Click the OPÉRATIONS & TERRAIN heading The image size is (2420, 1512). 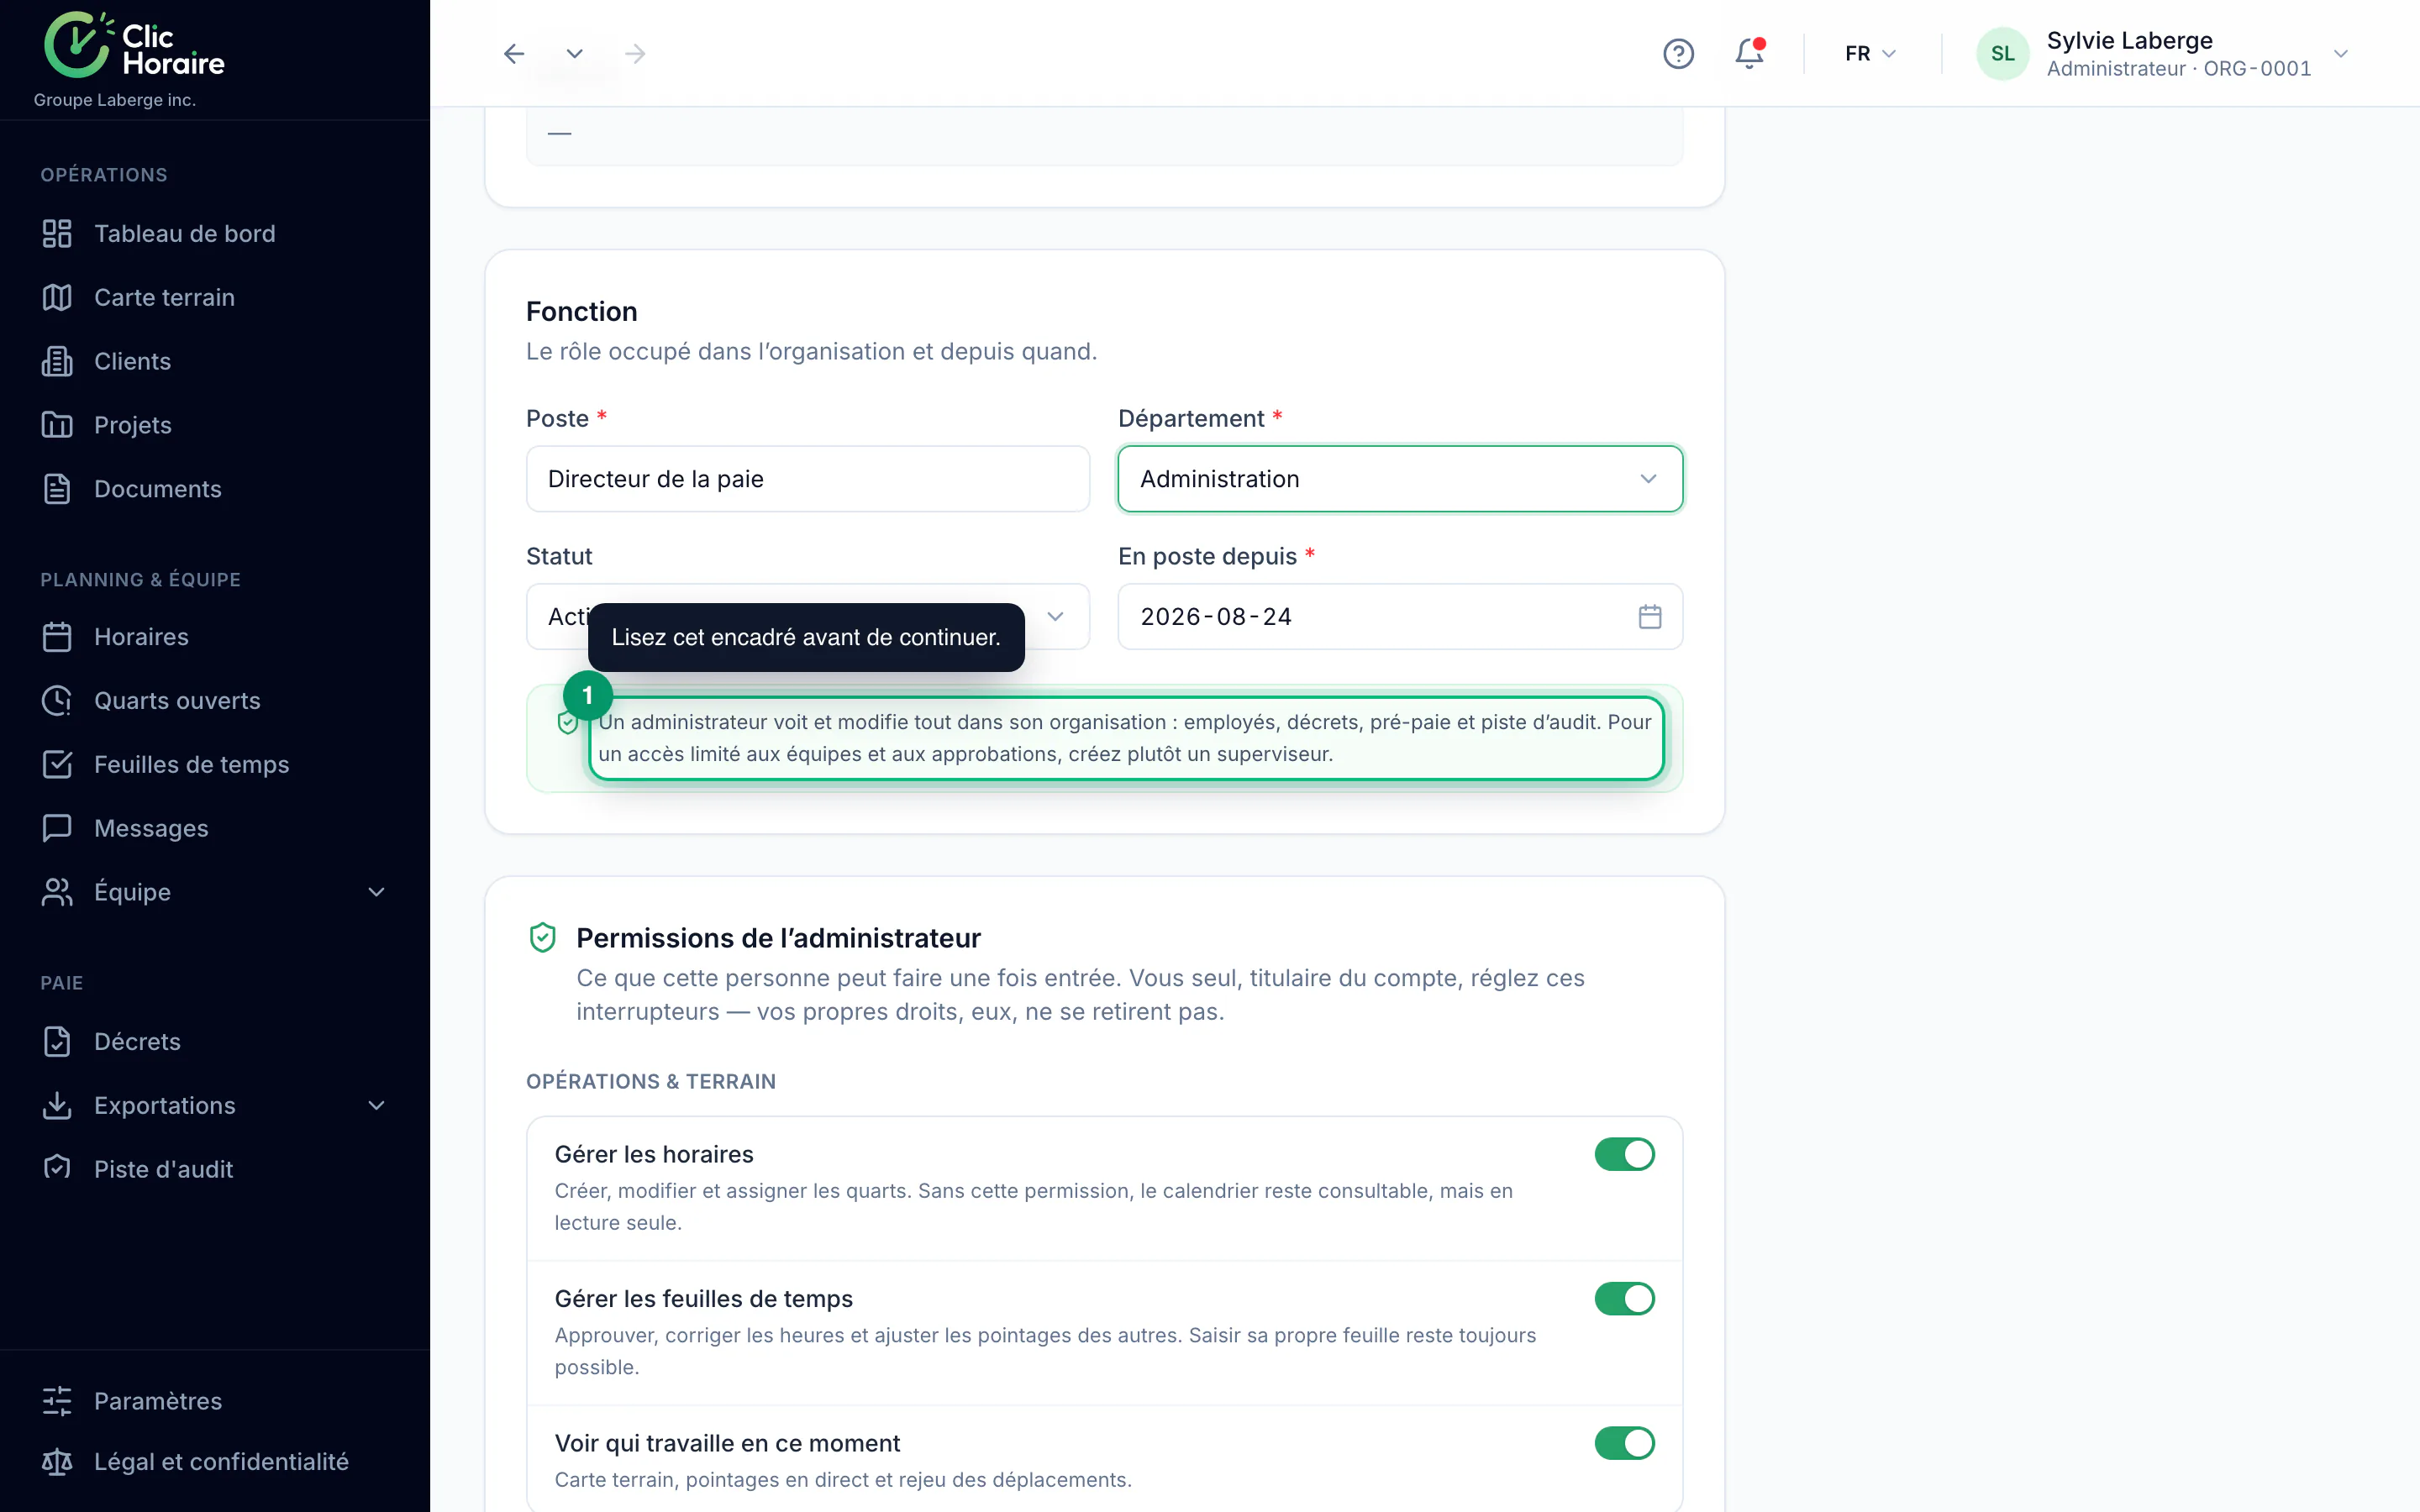(651, 1081)
